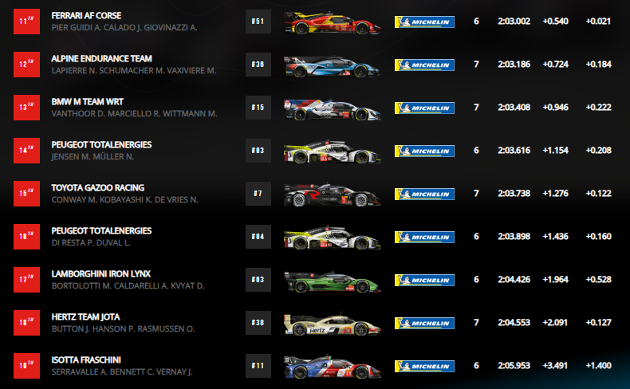Click Michelin logo in Isotta Fraschini row
The image size is (630, 389).
424,366
